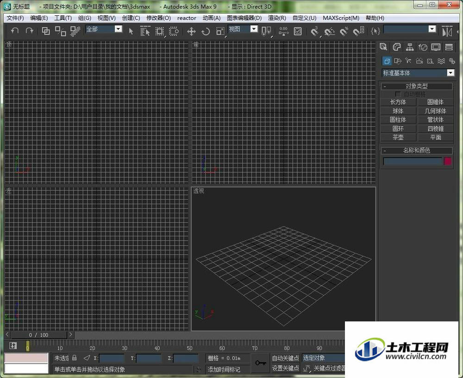
Task: Choose Rectangular Selection Region tool
Action: click(x=160, y=31)
